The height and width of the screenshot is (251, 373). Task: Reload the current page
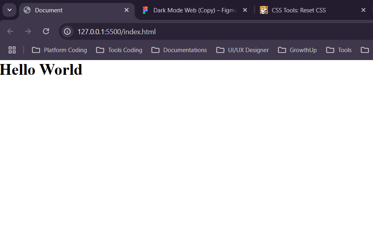tap(46, 31)
